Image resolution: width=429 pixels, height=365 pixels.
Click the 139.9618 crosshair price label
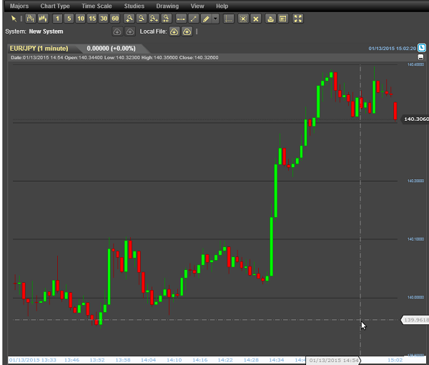click(415, 319)
